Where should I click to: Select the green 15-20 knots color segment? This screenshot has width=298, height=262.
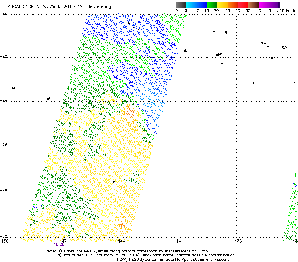tap(212, 5)
